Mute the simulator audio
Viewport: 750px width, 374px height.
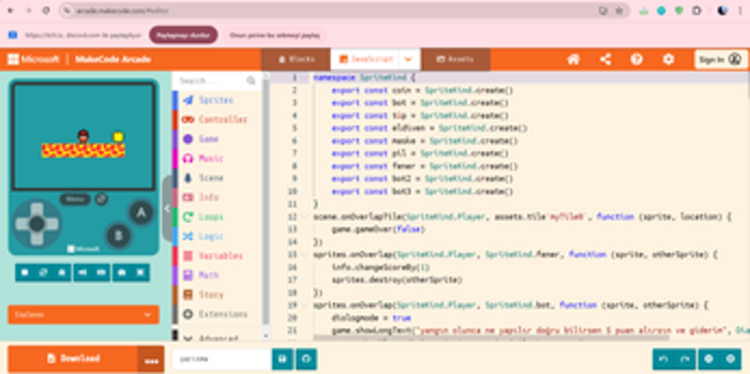82,272
